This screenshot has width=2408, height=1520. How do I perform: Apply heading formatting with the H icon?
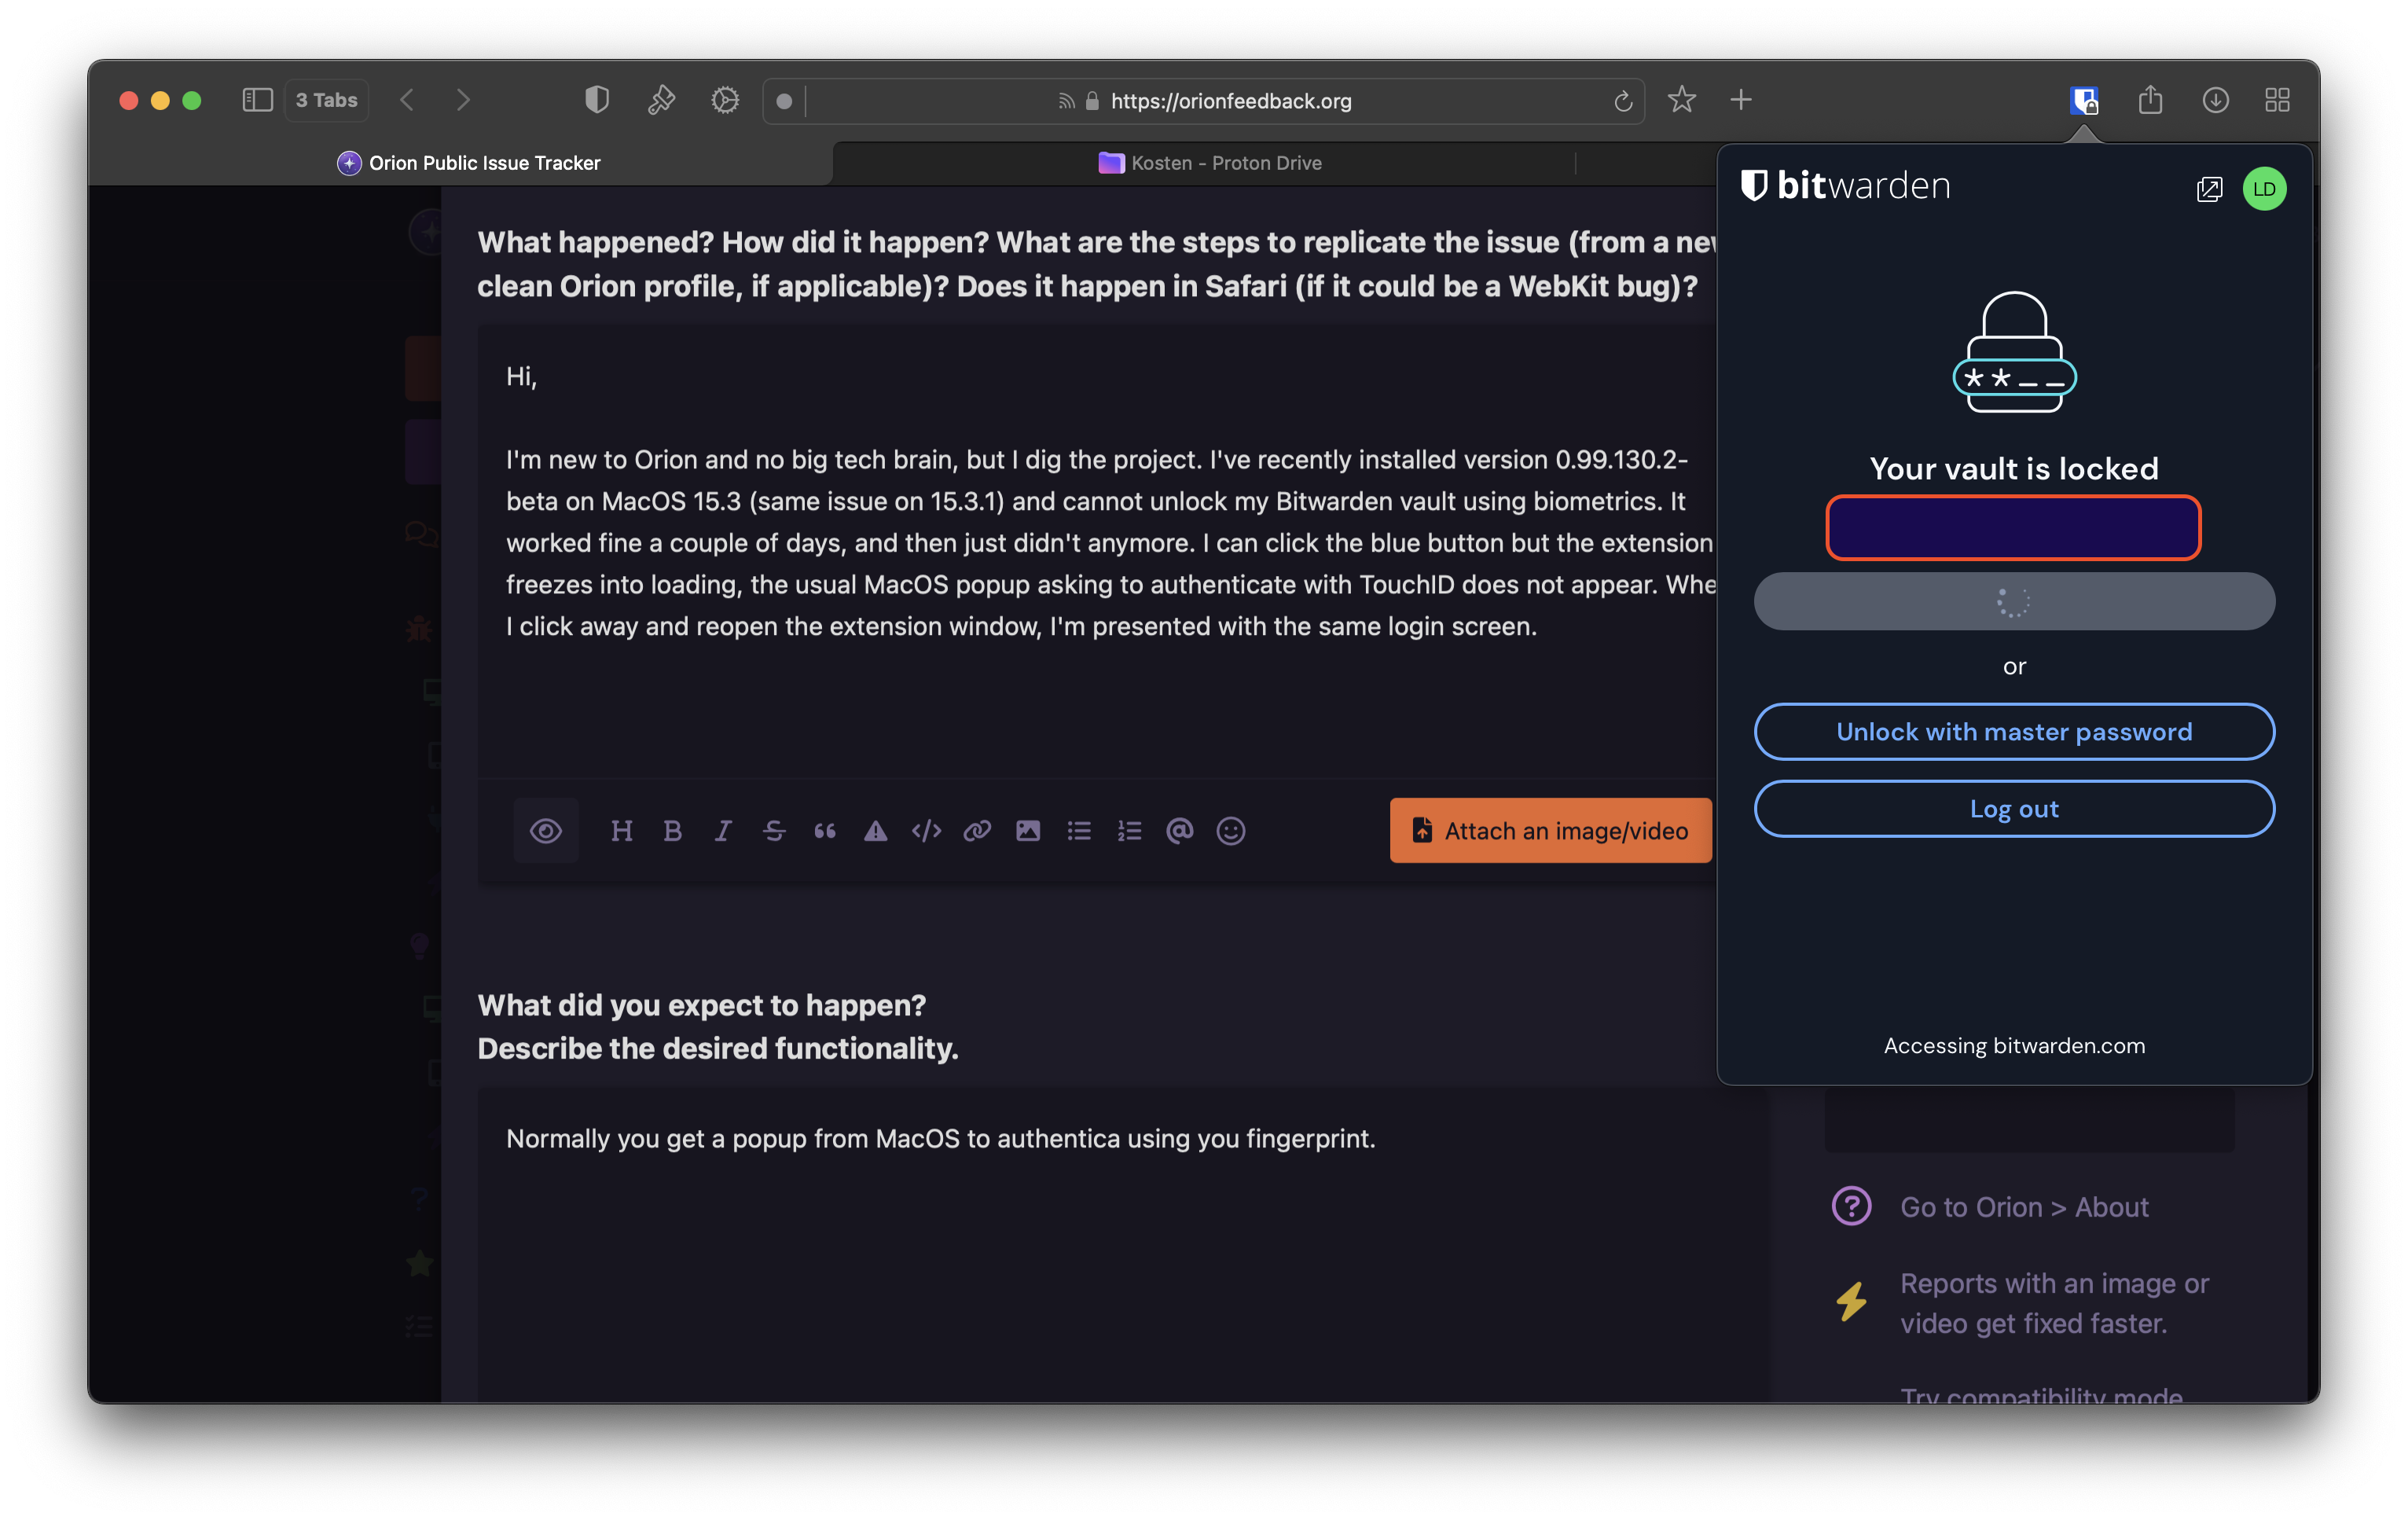621,831
